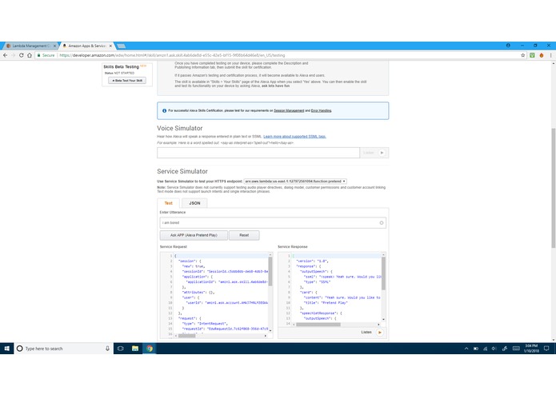This screenshot has width=556, height=395.
Task: Switch to the Amazon Apps & Services tab
Action: pyautogui.click(x=86, y=46)
